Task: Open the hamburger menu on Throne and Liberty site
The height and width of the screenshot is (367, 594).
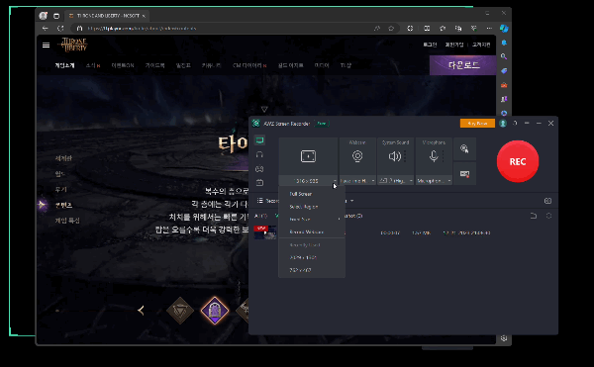Action: click(x=46, y=46)
